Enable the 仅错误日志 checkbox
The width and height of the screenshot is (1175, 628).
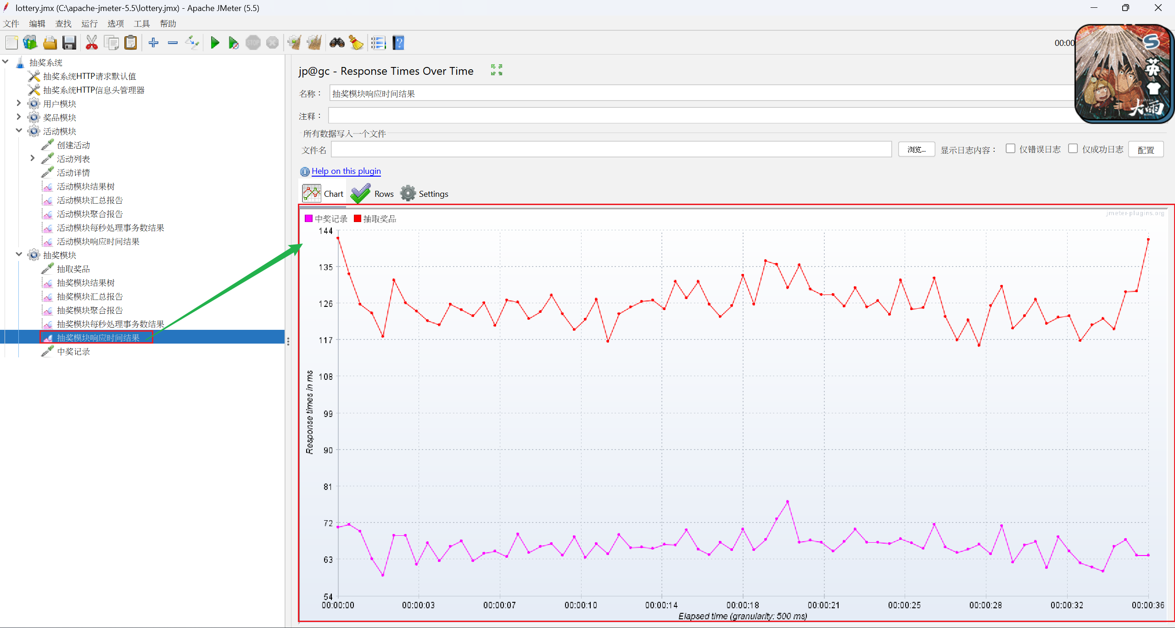pyautogui.click(x=1010, y=149)
